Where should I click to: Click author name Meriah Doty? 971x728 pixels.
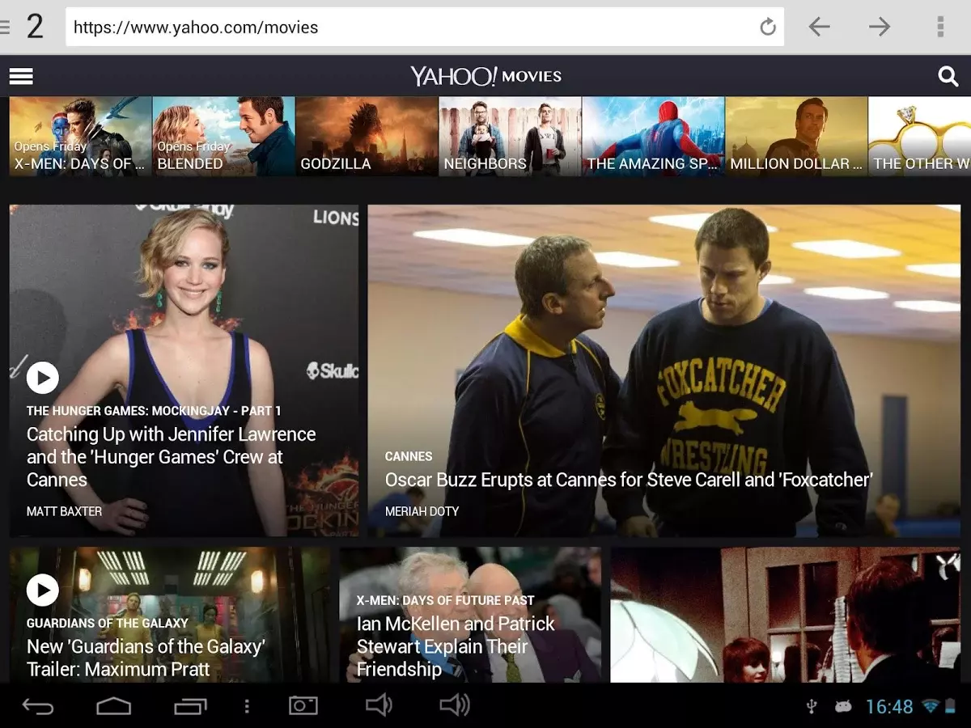[x=422, y=511]
